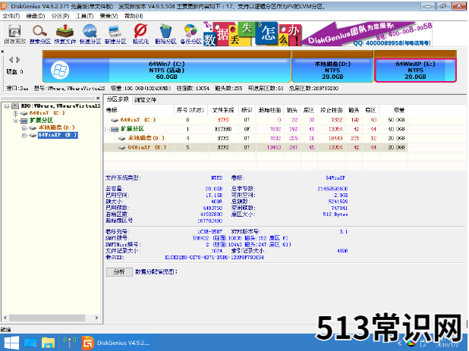Screen dimensions: 469x351
Task: Open the desktop icon on the taskbar
Action: pyautogui.click(x=30, y=343)
